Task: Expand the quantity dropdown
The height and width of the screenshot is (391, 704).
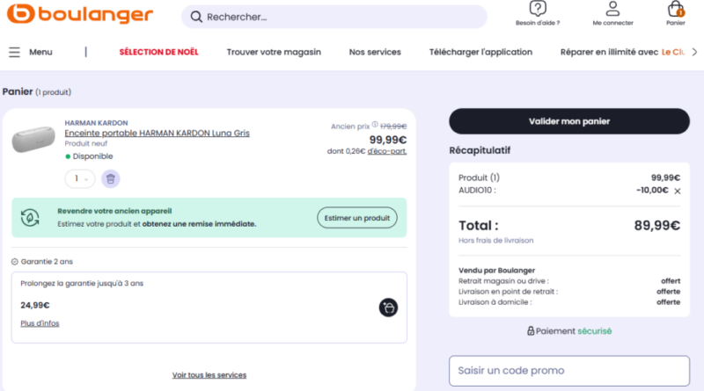Action: pyautogui.click(x=80, y=178)
